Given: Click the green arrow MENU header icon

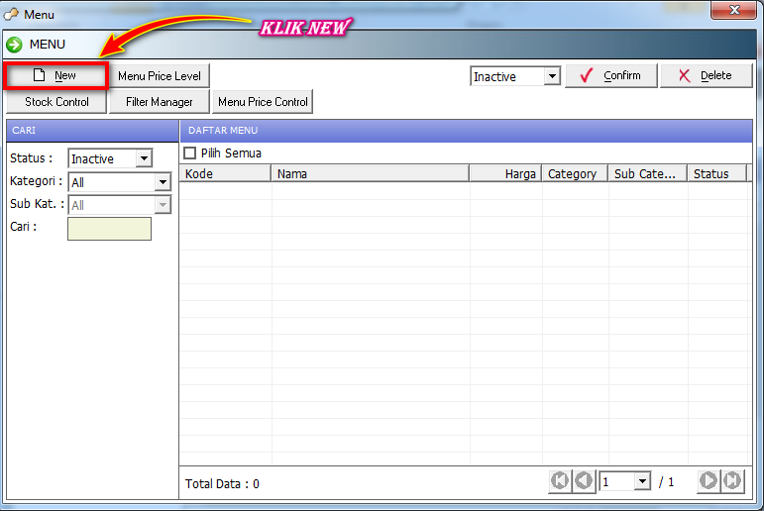Looking at the screenshot, I should 15,45.
